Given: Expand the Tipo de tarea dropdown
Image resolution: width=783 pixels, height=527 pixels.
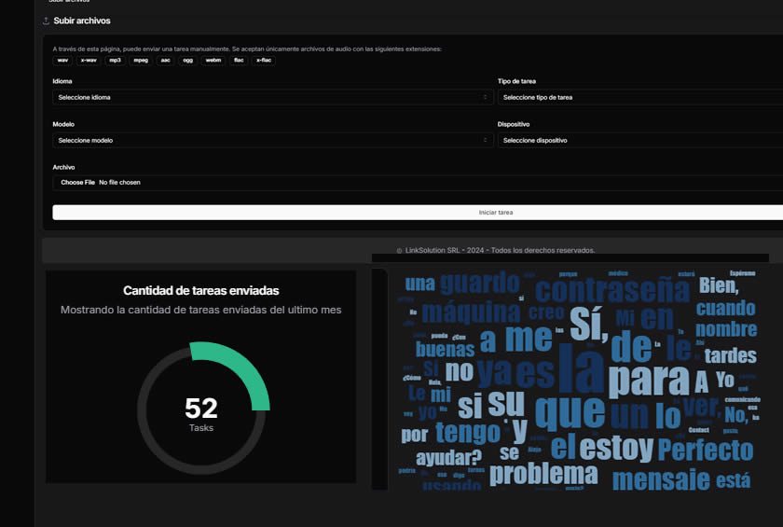Looking at the screenshot, I should click(x=639, y=97).
